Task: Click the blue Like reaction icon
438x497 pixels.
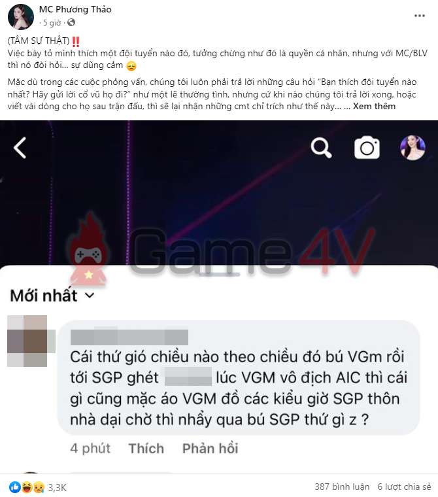Action: click(15, 487)
